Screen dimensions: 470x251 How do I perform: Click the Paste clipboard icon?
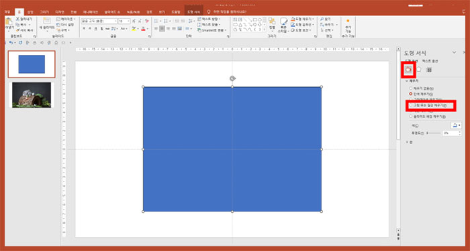pyautogui.click(x=9, y=21)
